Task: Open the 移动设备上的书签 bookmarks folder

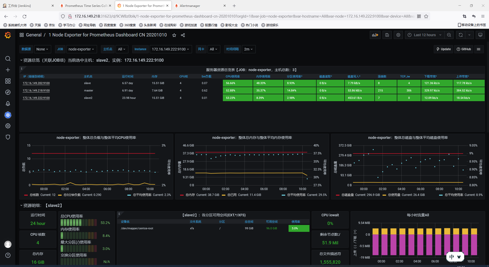Action: [x=472, y=25]
